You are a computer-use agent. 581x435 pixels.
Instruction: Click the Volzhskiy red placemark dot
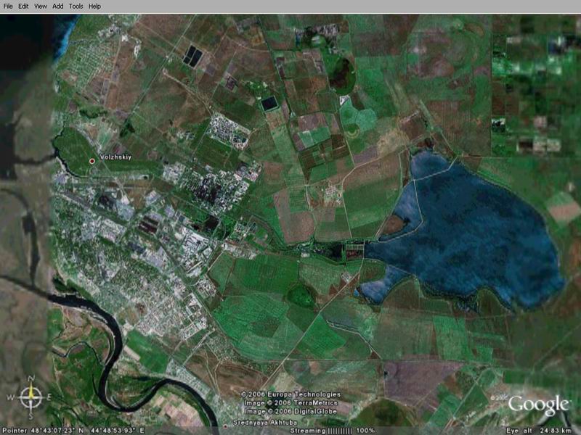tap(92, 161)
